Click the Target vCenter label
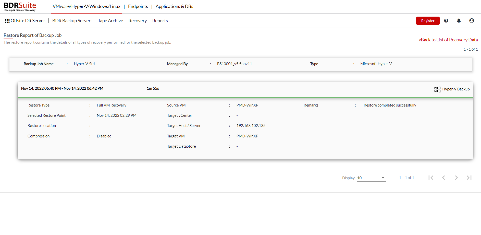Viewport: 481px width, 235px height. (x=180, y=115)
